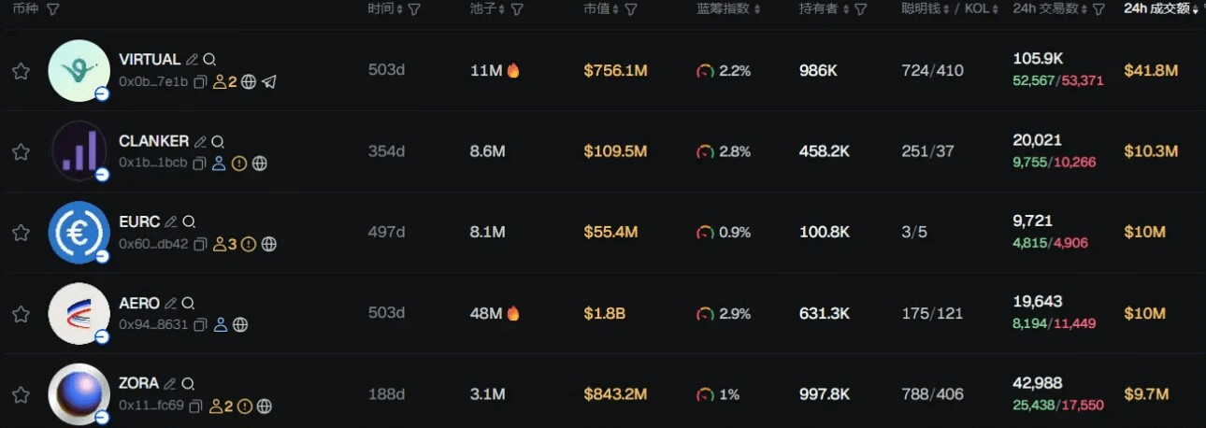1206x428 pixels.
Task: Click the VIRTUAL blue-chip index gauge
Action: (x=705, y=71)
